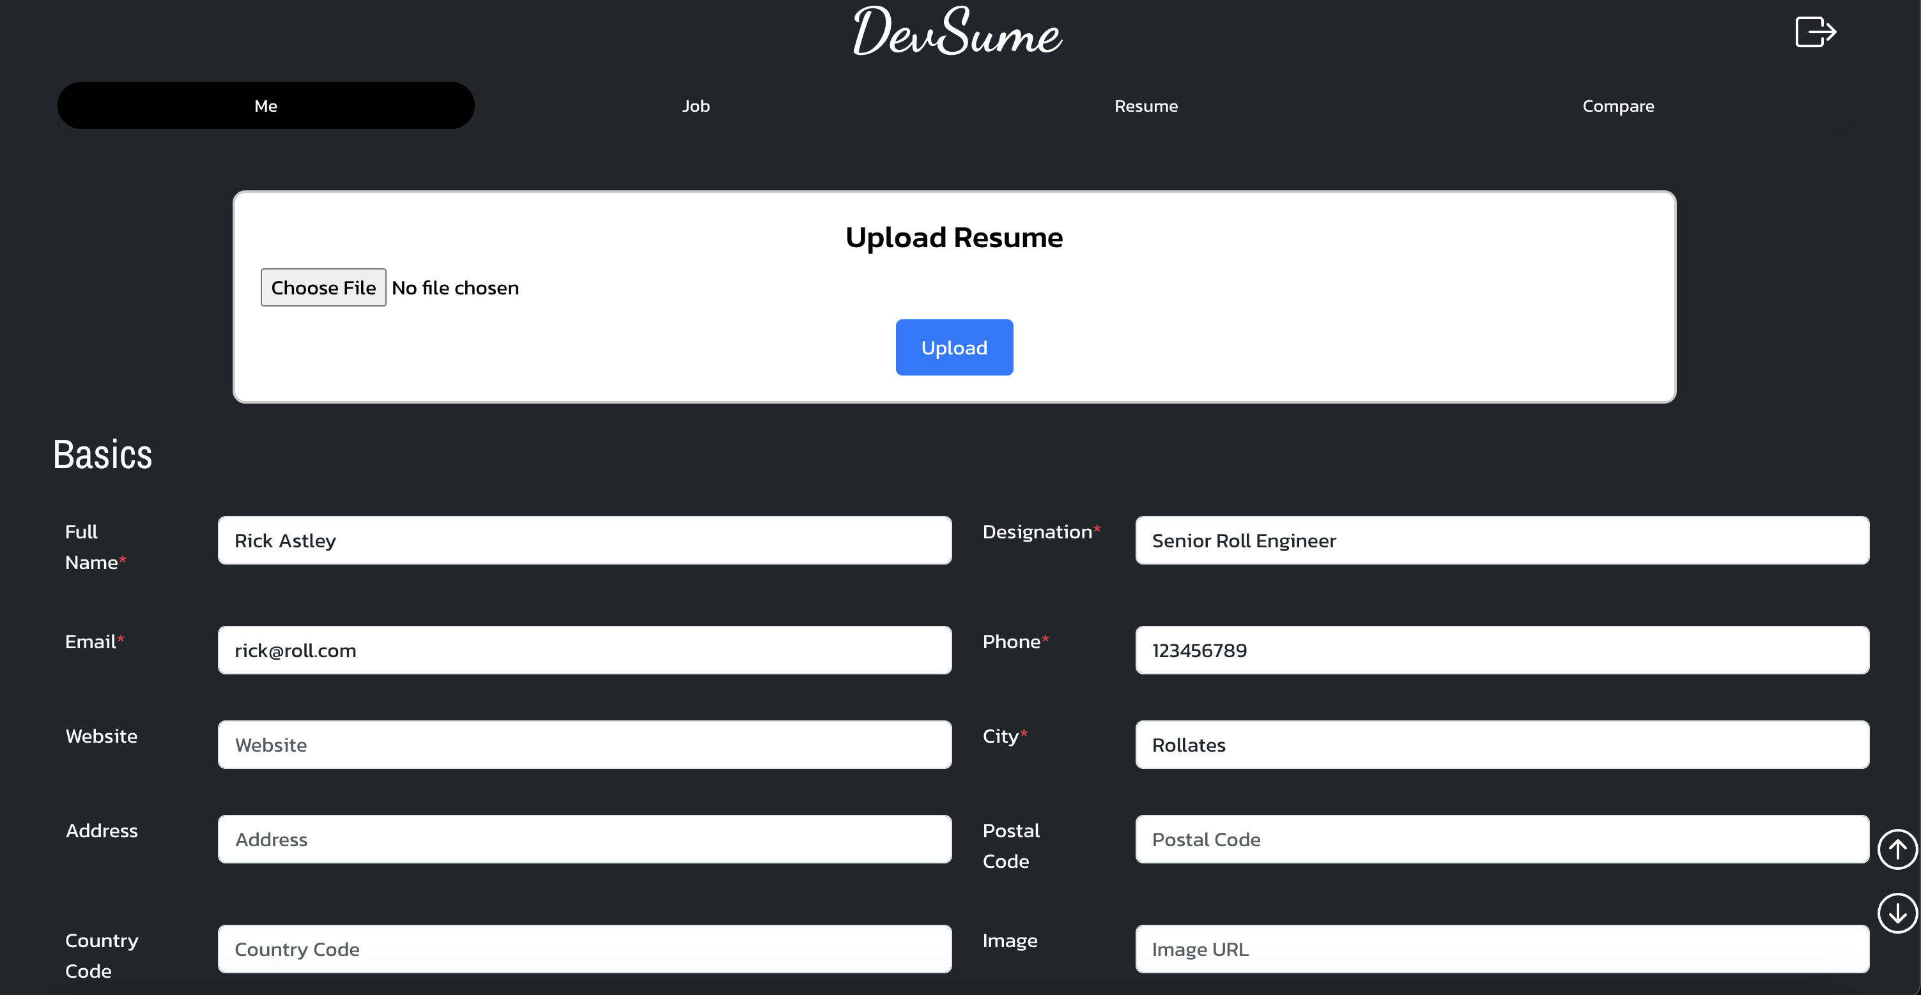1921x995 pixels.
Task: Click the Postal Code field
Action: (x=1501, y=839)
